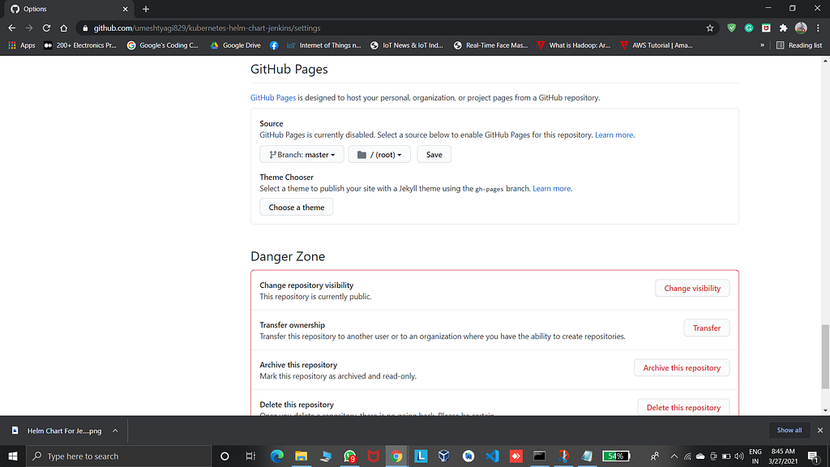Open the volume control in tray
830x467 pixels.
tap(739, 456)
